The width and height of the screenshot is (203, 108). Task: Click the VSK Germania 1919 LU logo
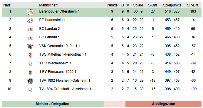click(x=30, y=46)
